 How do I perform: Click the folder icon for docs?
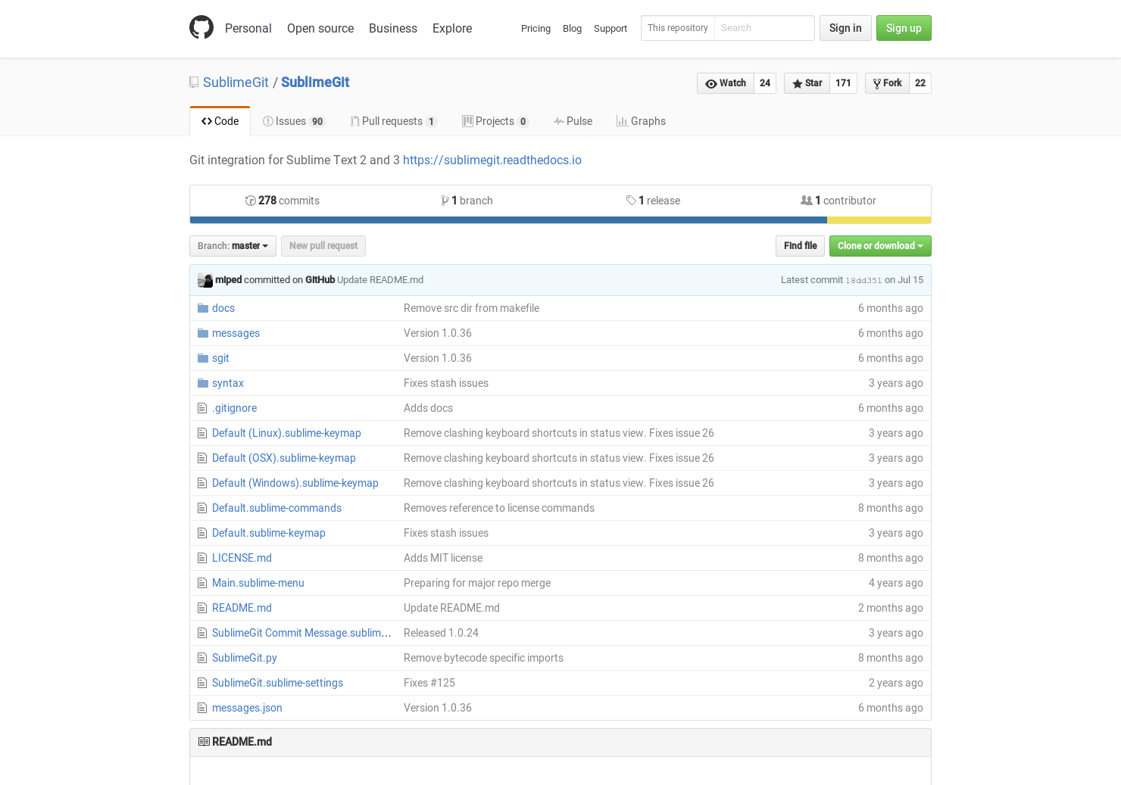click(202, 308)
